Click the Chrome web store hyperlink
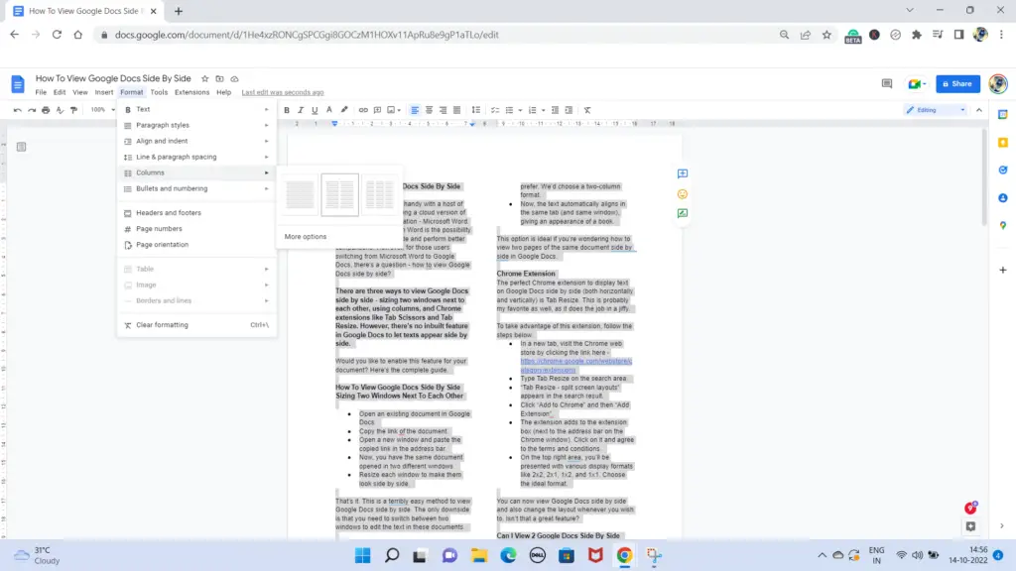This screenshot has height=571, width=1016. click(576, 366)
